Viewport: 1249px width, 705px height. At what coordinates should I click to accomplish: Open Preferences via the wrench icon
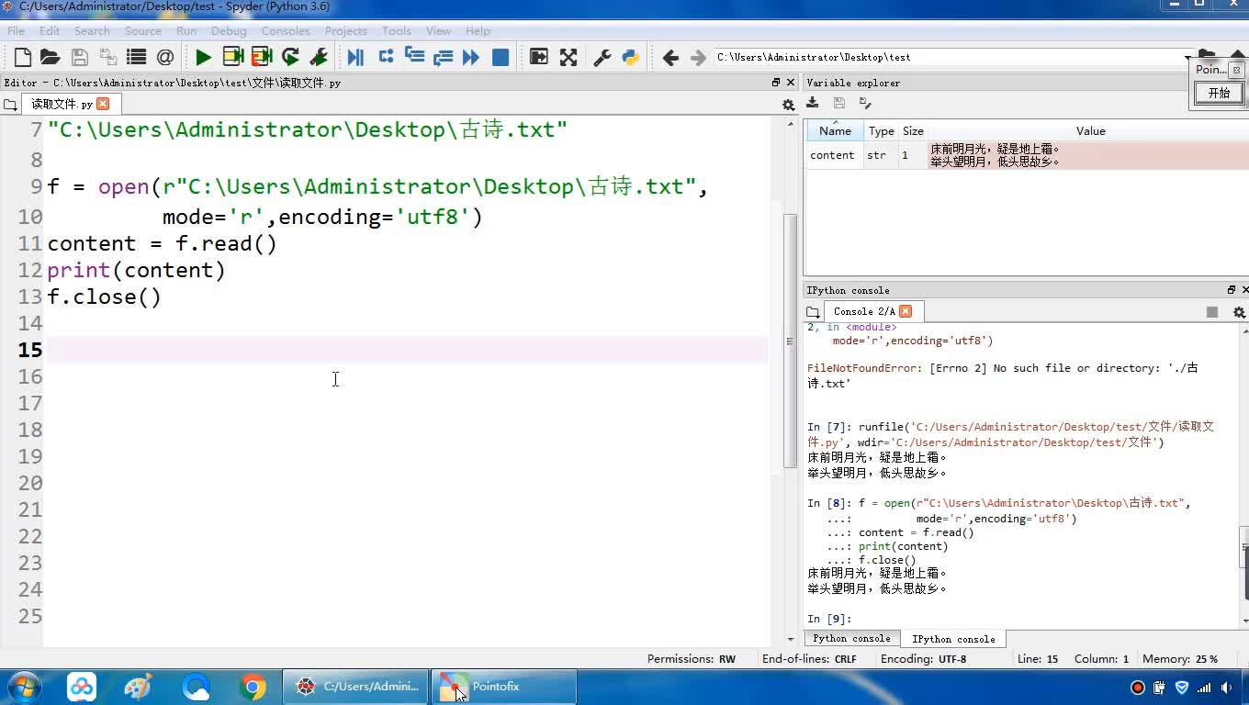click(x=602, y=58)
